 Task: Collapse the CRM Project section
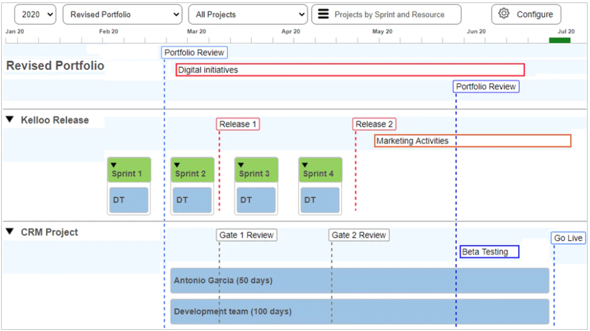(x=10, y=232)
